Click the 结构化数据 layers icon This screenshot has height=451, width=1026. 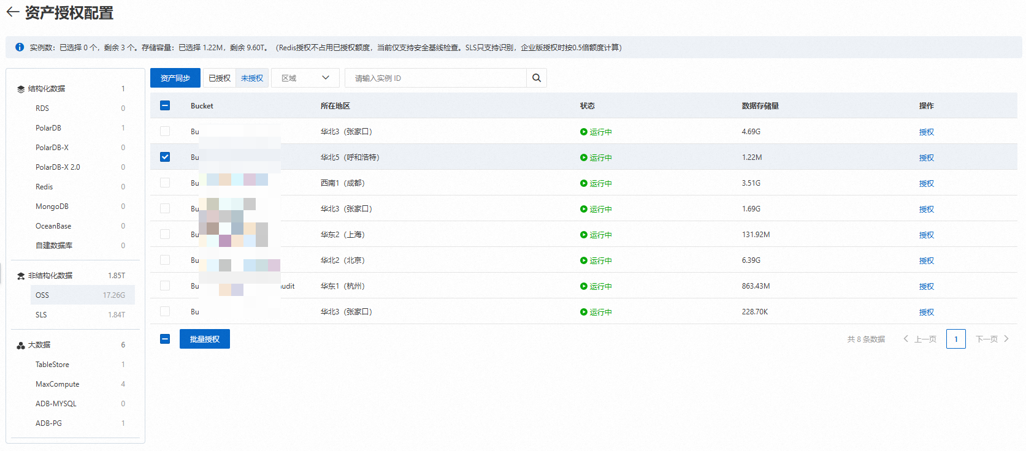point(21,89)
